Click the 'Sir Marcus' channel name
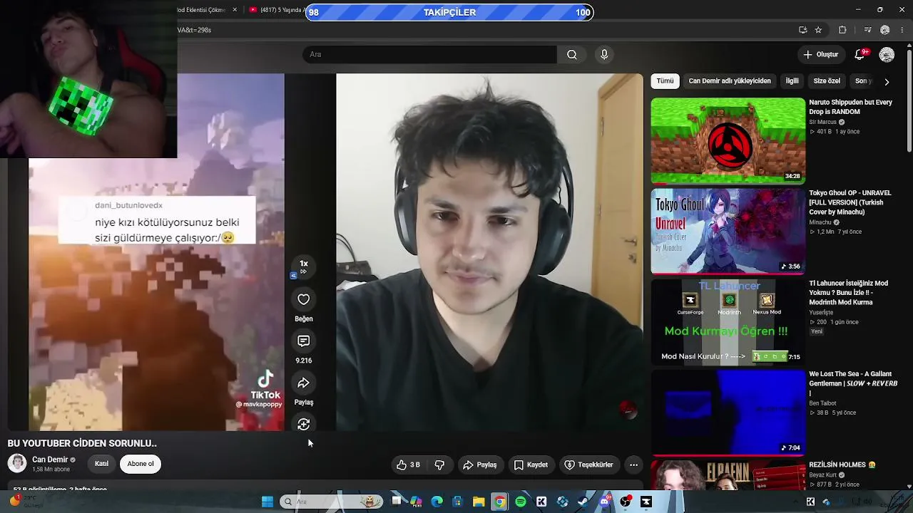 tap(822, 122)
